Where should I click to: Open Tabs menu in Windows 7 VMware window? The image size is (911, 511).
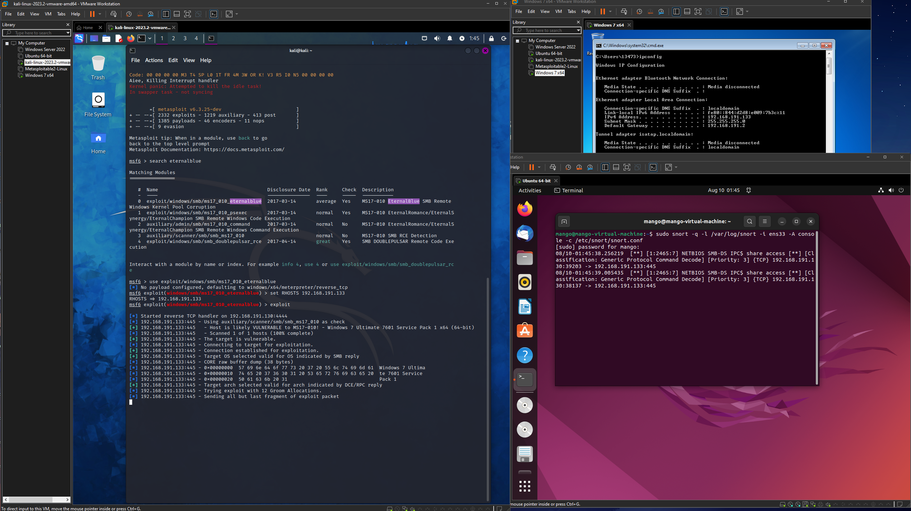pos(572,11)
